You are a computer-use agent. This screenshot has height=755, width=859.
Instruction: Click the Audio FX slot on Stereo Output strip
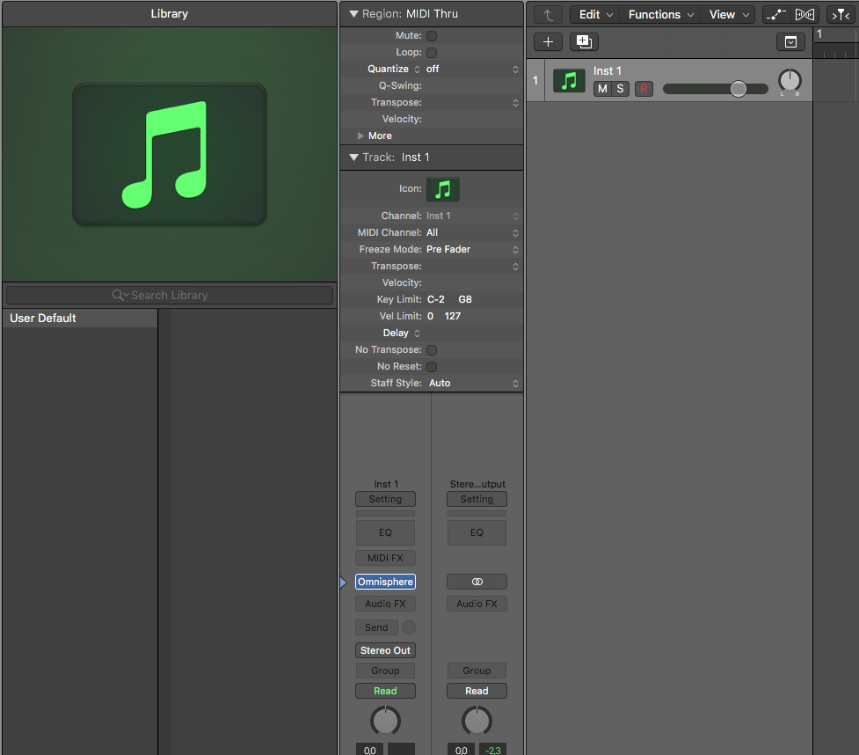coord(477,604)
